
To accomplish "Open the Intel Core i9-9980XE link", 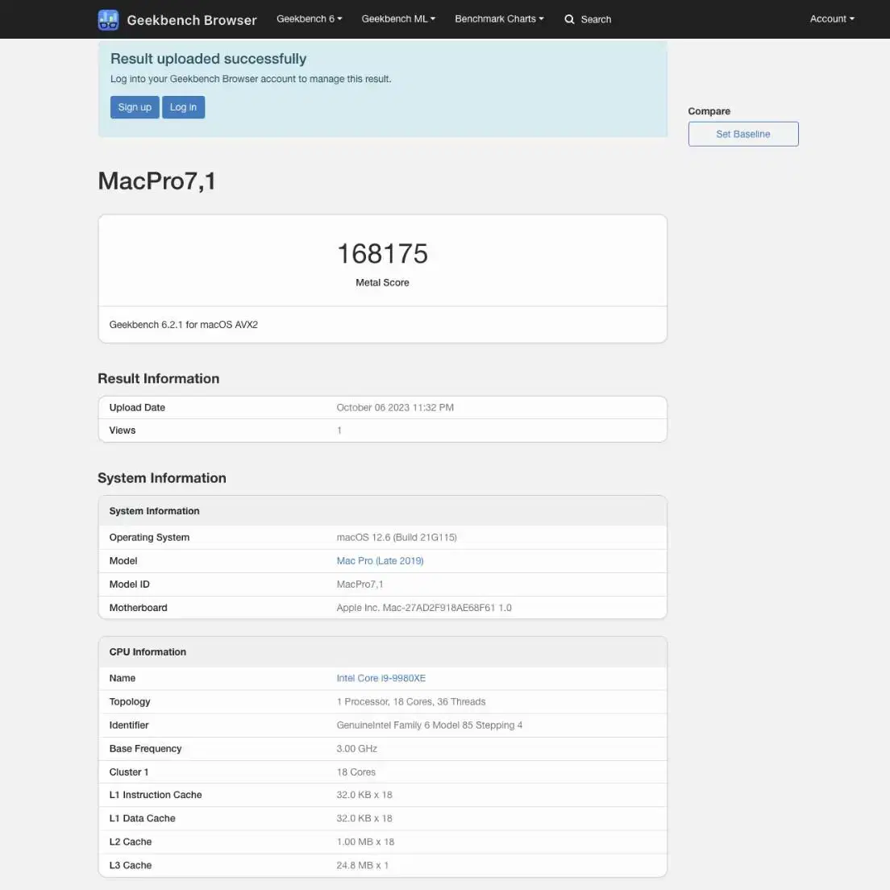I will (x=381, y=678).
